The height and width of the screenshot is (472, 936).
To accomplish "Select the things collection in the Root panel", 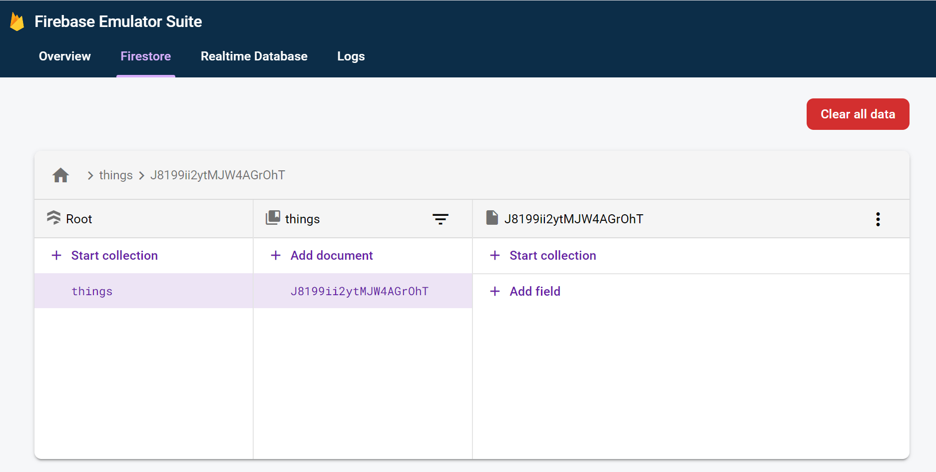I will coord(92,291).
